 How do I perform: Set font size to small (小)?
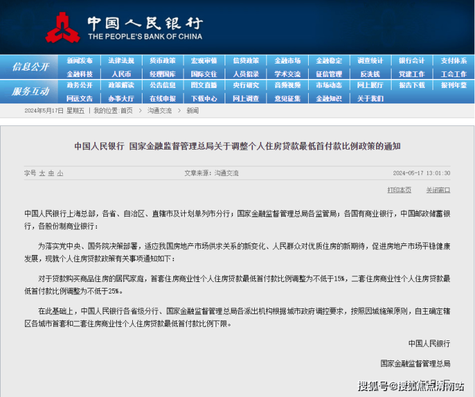click(x=60, y=173)
